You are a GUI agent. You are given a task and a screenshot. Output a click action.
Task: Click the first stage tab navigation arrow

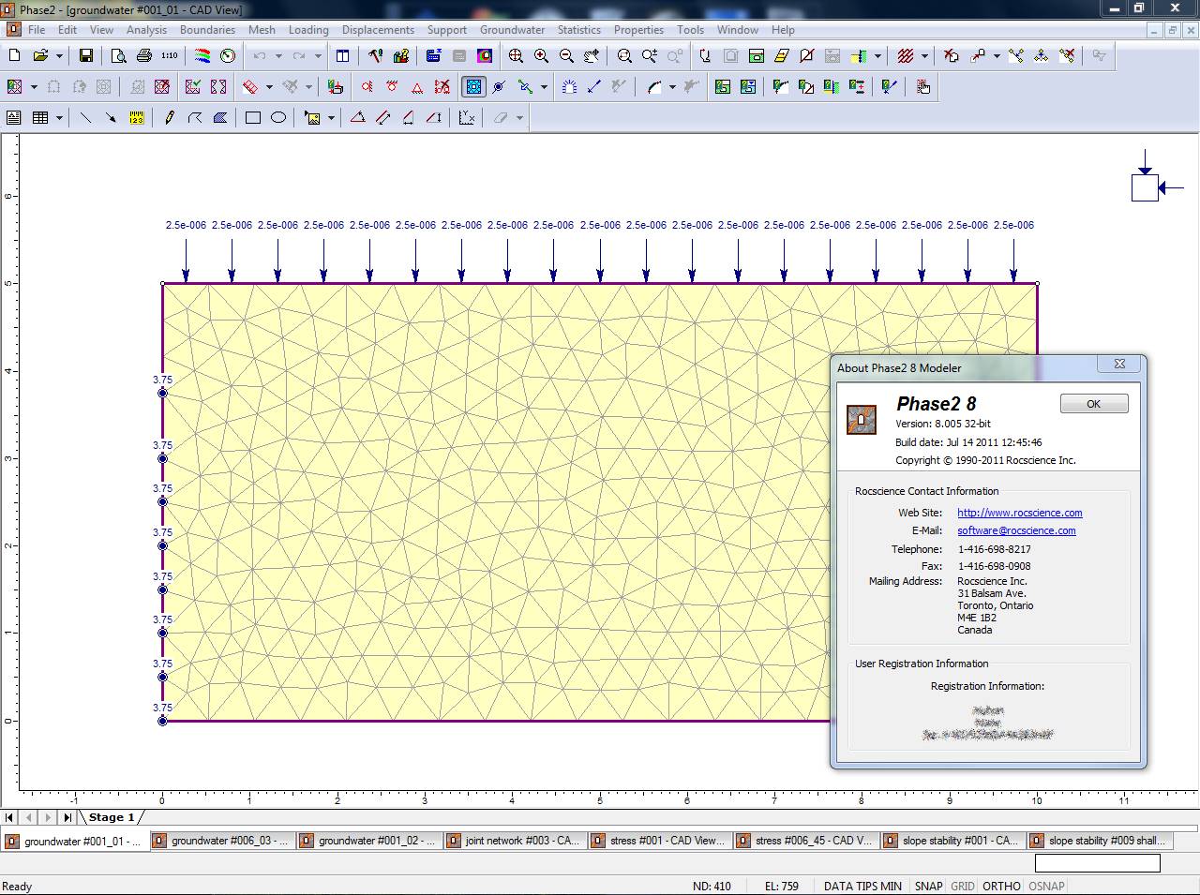[9, 817]
